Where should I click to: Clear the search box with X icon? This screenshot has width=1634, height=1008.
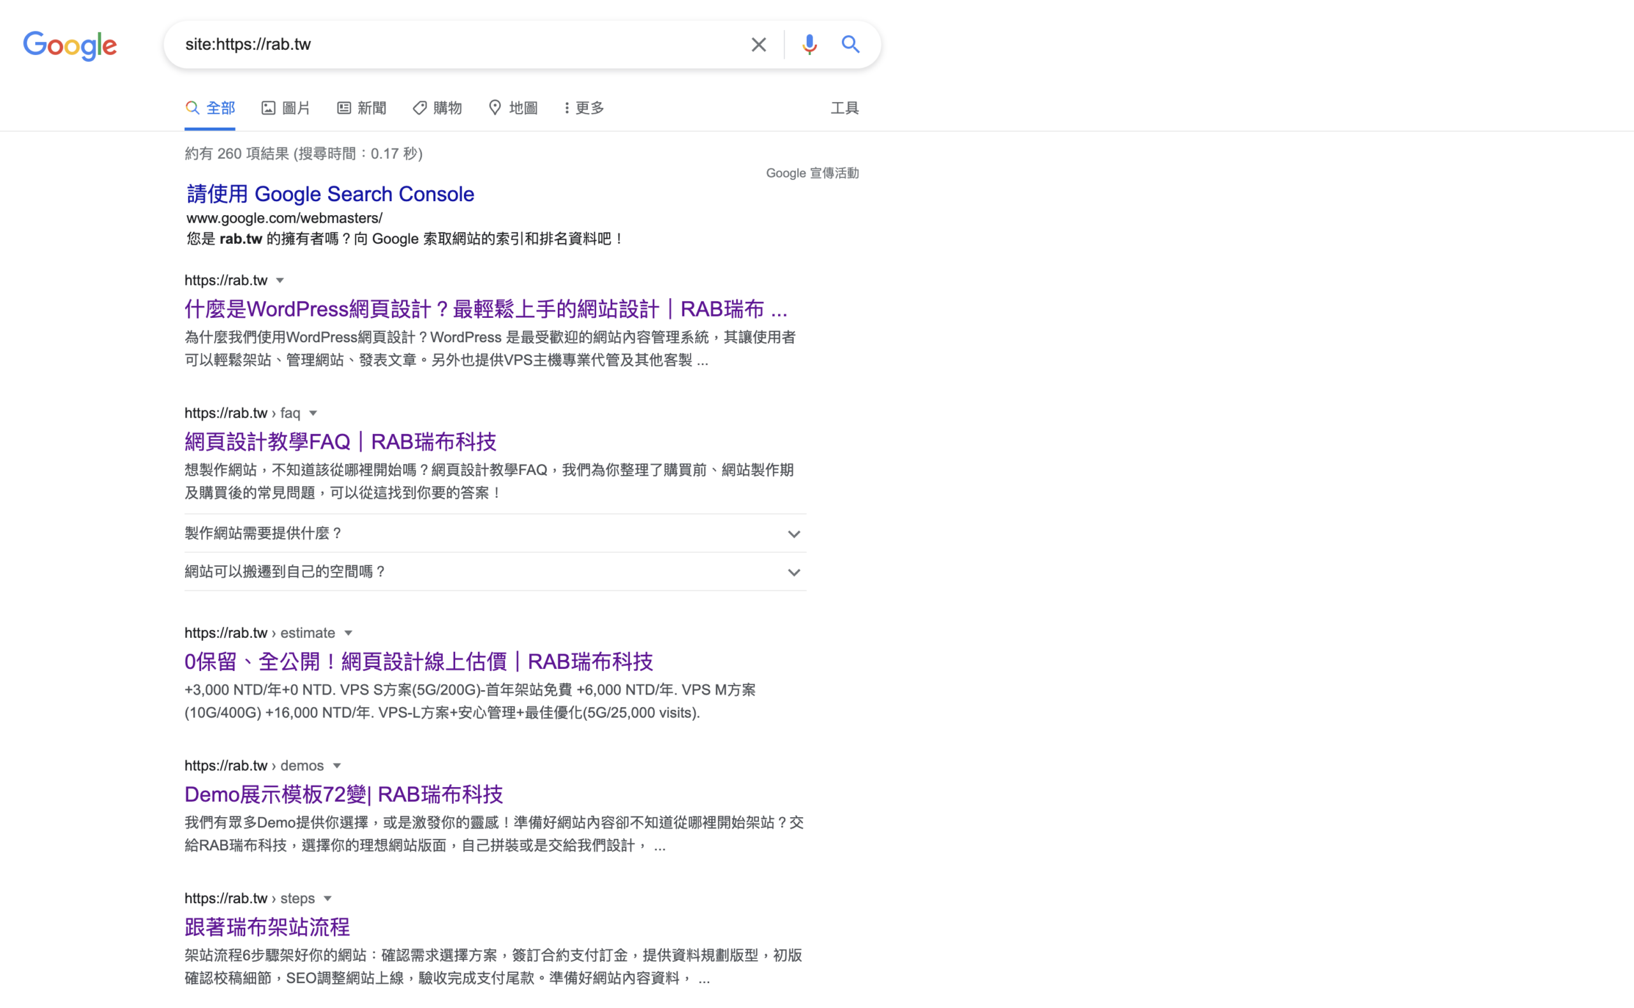pyautogui.click(x=758, y=45)
